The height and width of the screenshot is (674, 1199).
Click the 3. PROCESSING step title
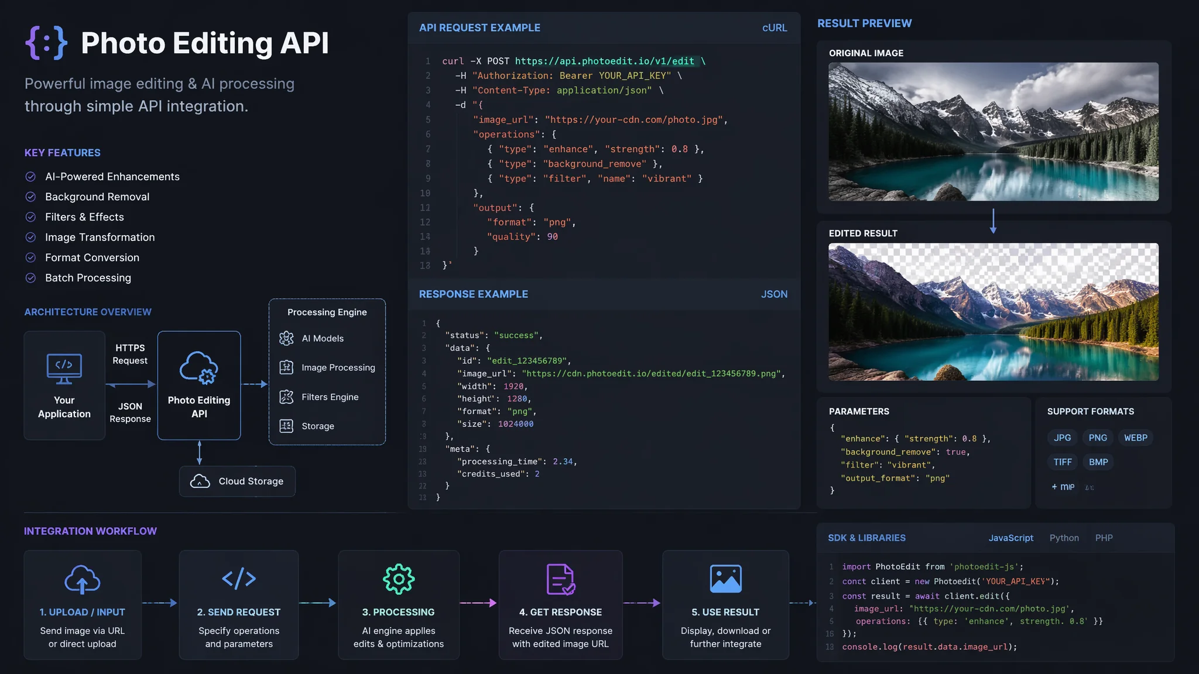pyautogui.click(x=398, y=612)
